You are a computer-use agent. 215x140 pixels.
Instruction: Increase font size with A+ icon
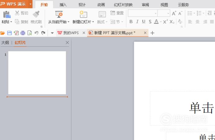174,13
